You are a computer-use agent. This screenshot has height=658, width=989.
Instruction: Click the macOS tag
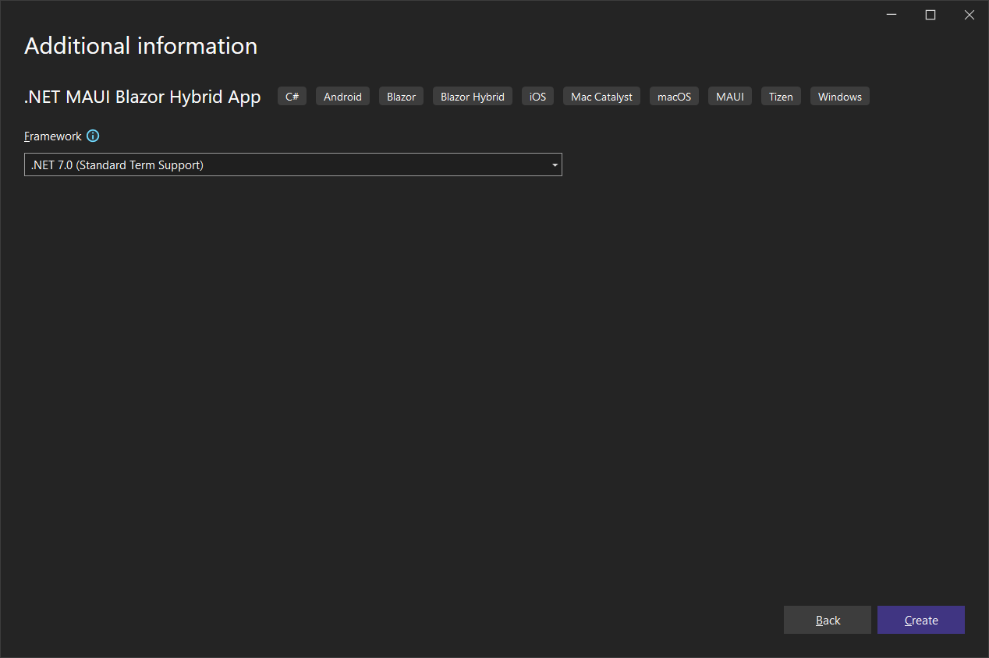click(674, 96)
